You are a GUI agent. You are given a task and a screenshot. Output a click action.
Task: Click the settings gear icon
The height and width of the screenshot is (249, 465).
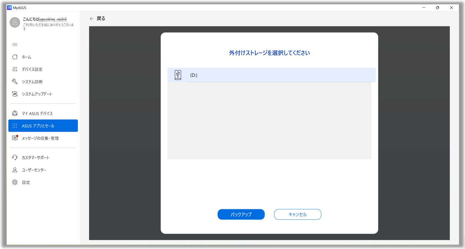click(15, 182)
